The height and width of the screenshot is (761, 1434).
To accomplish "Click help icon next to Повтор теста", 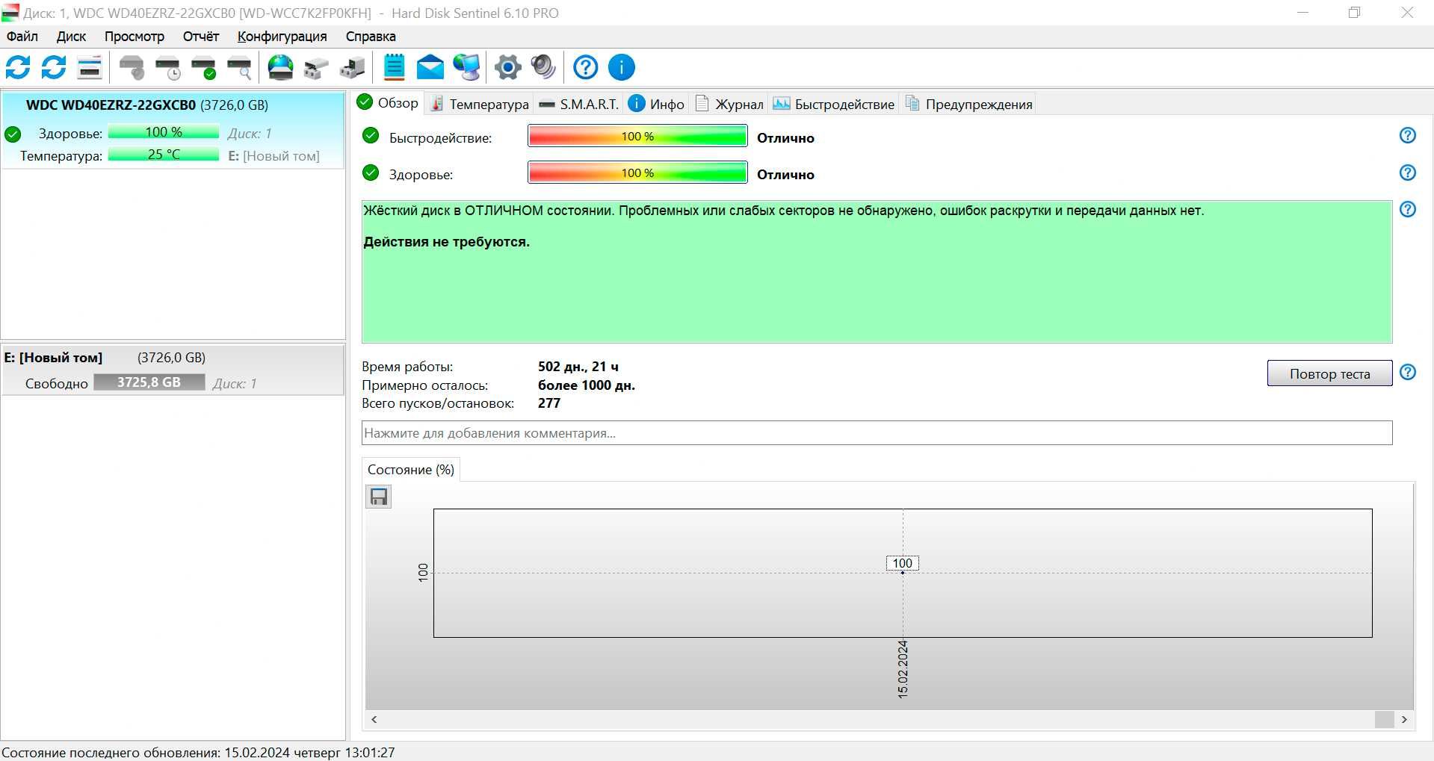I will pyautogui.click(x=1408, y=372).
